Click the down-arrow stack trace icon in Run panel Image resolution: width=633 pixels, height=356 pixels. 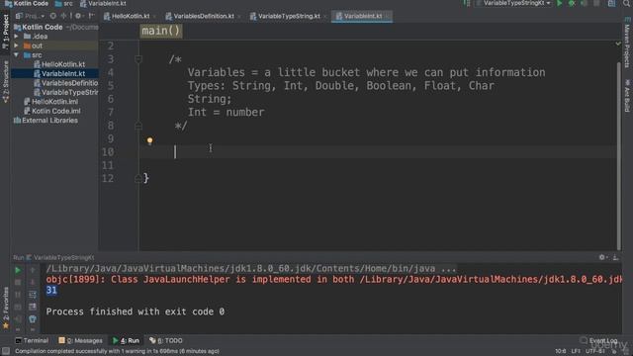coord(33,283)
